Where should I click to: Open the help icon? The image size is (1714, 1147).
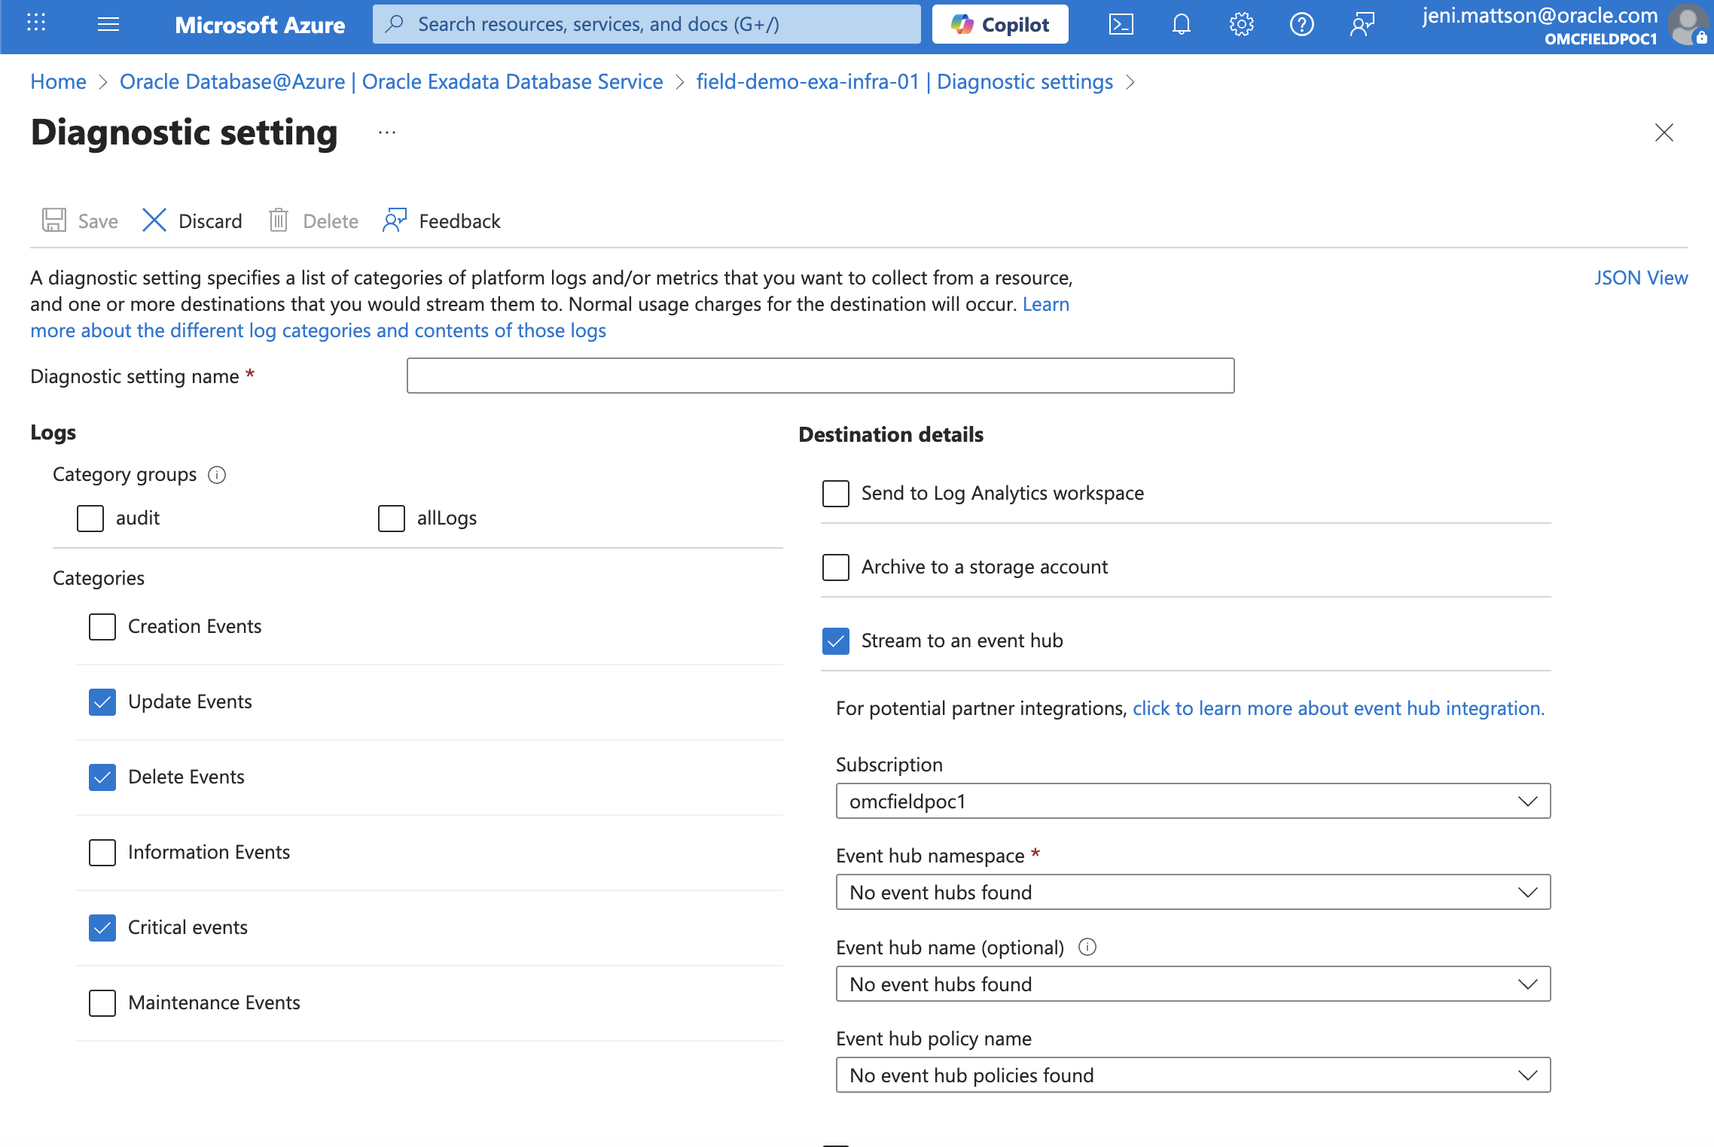(1301, 23)
